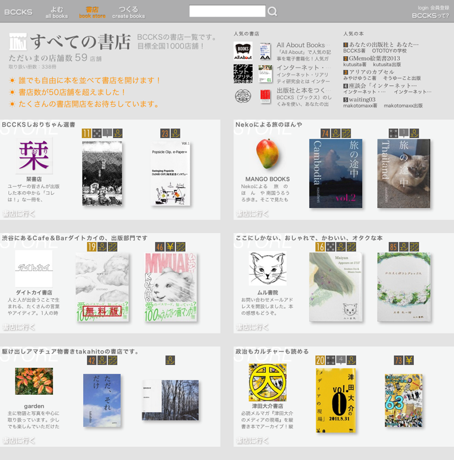Switch to つくる create books tab
Viewport: 454px width, 460px height.
point(128,12)
